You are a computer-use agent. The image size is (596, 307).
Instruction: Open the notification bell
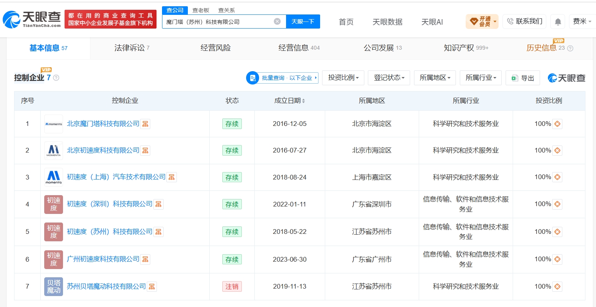558,22
